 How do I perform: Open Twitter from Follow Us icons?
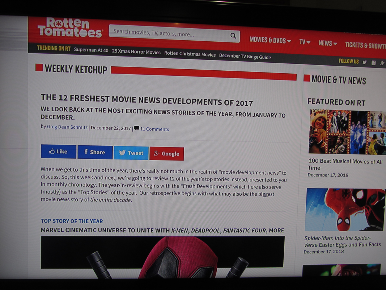(365, 62)
